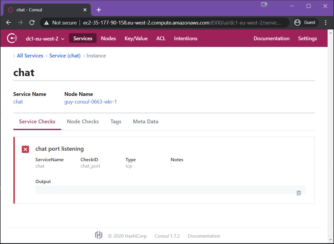
Task: Select the Service Checks tab
Action: point(37,122)
